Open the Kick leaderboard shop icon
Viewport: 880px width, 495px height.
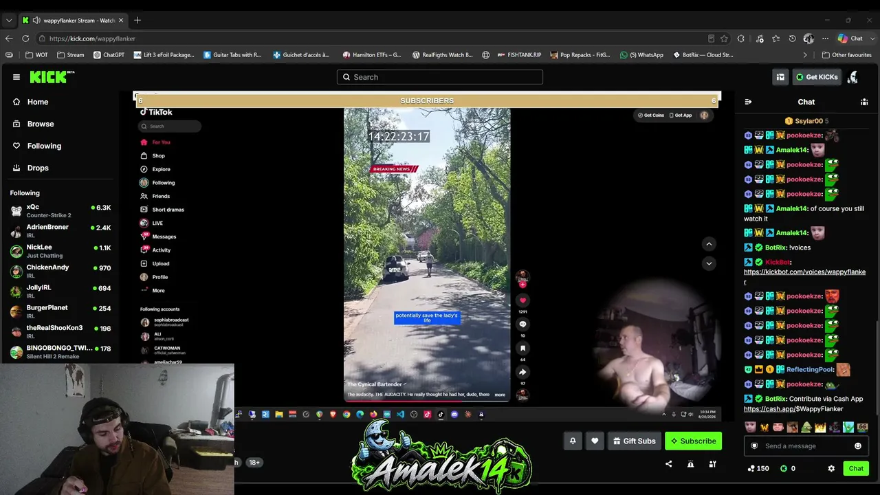pyautogui.click(x=780, y=77)
